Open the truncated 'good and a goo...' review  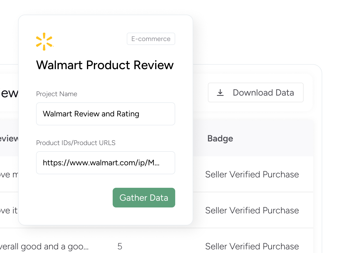pyautogui.click(x=45, y=247)
